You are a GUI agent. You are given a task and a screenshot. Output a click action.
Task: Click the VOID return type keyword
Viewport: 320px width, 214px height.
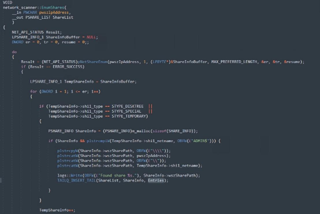pos(8,2)
